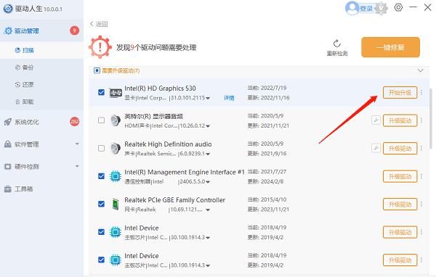Viewport: 436px width, 277px height.
Task: Click wrench repair icon for Realtek audio
Action: (x=376, y=148)
